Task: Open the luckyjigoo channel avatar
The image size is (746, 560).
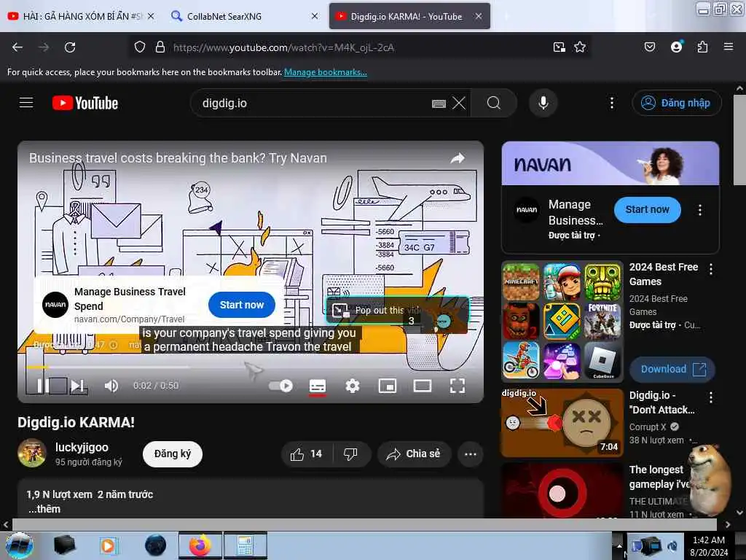Action: [32, 453]
